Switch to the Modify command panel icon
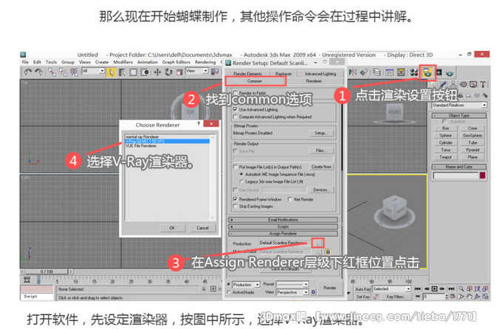Viewport: 498px width, 329px height. (443, 84)
